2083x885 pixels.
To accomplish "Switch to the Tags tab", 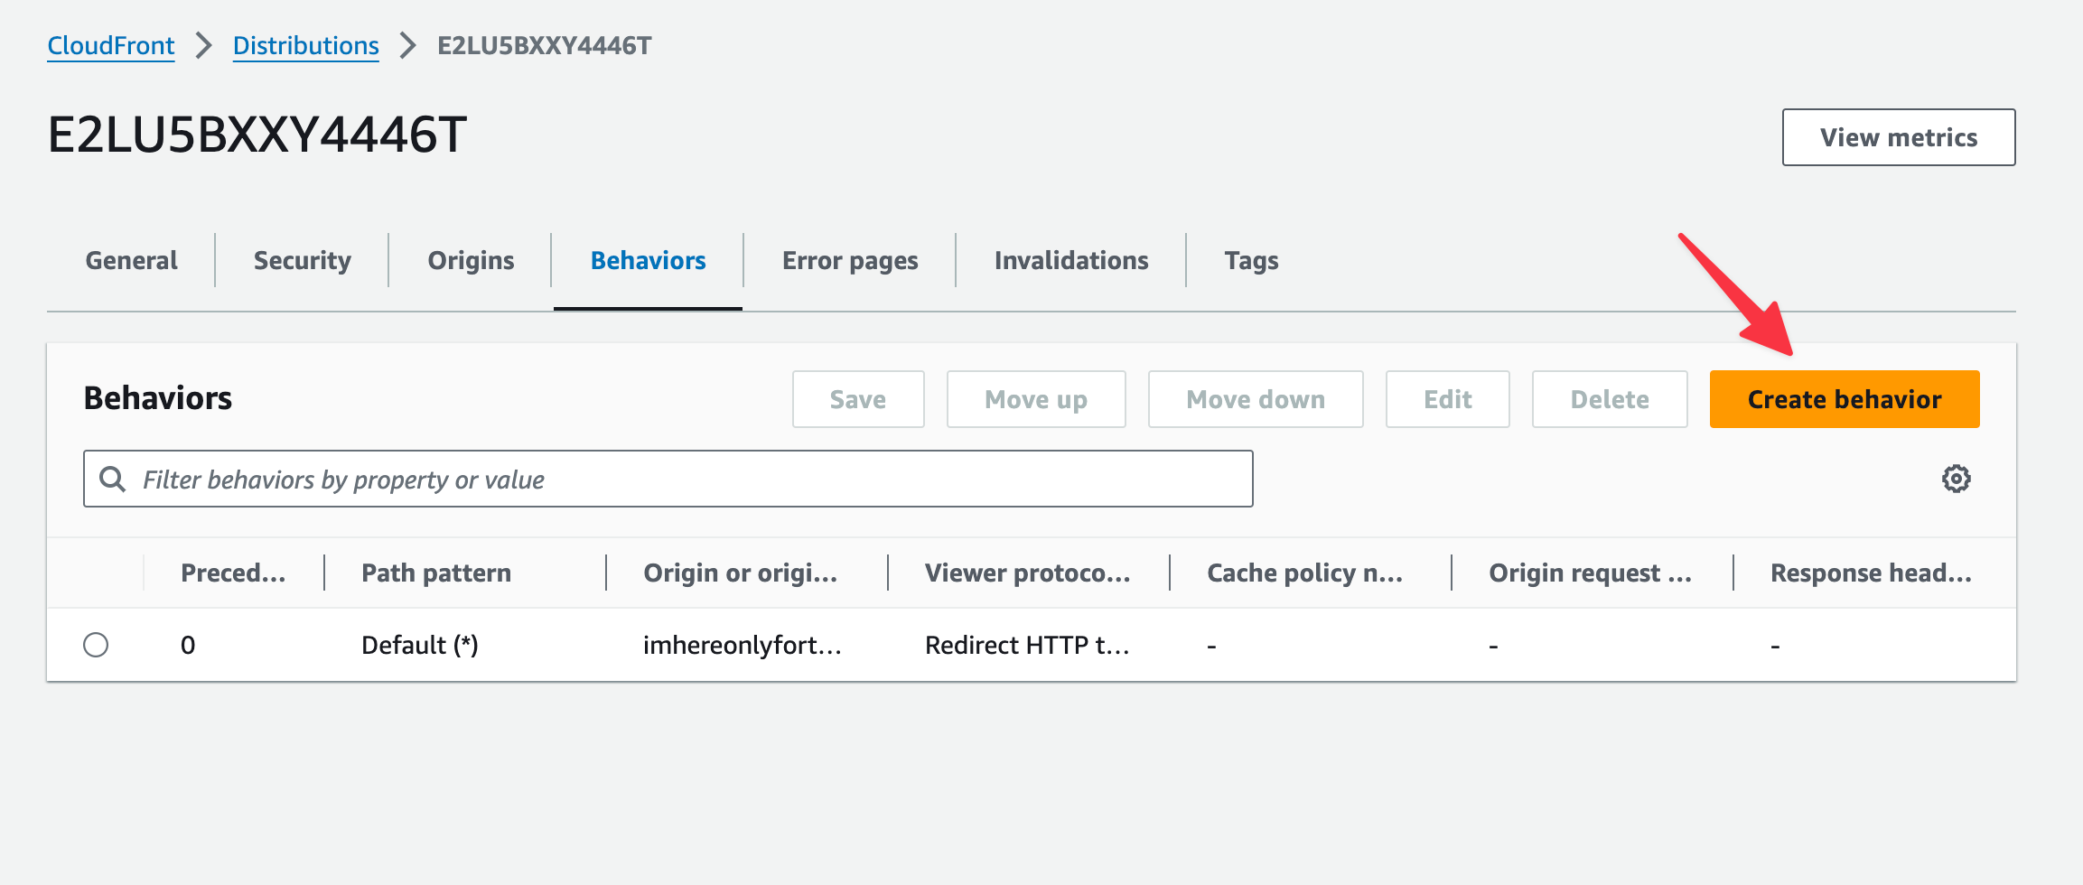I will (1251, 261).
